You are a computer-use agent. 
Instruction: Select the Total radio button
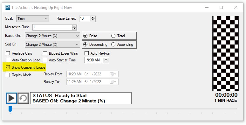[x=113, y=36]
